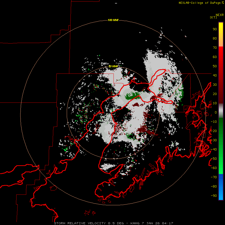
Task: Click the 100 NMI range ring label
Action: click(x=113, y=20)
